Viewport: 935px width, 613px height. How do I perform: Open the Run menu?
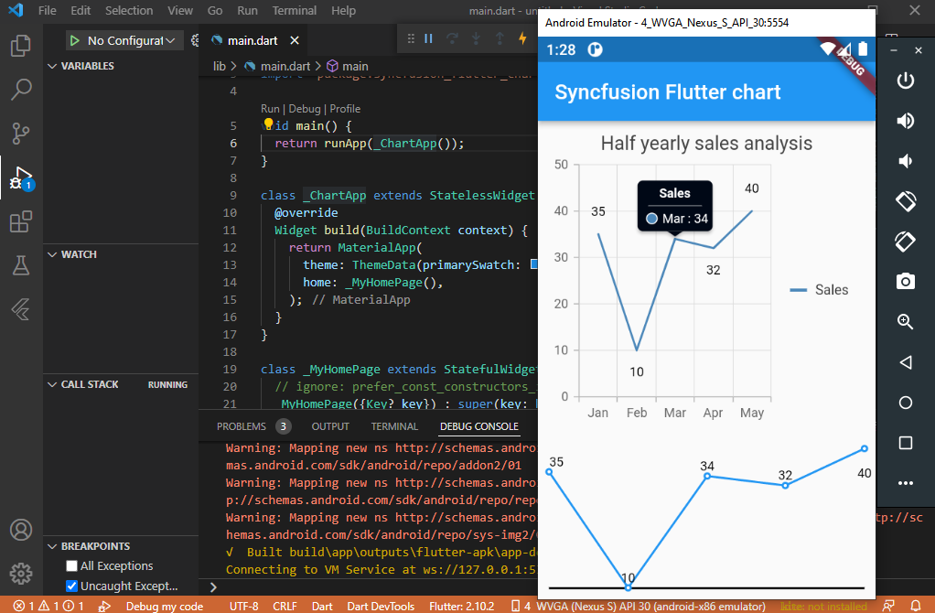[x=247, y=10]
